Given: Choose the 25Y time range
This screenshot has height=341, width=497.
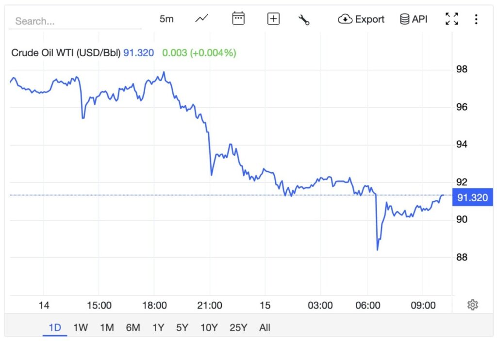Looking at the screenshot, I should click(x=238, y=327).
